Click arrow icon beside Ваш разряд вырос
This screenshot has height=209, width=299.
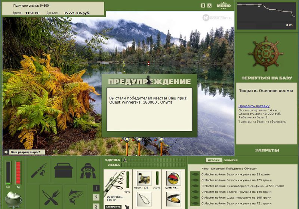click(x=6, y=152)
